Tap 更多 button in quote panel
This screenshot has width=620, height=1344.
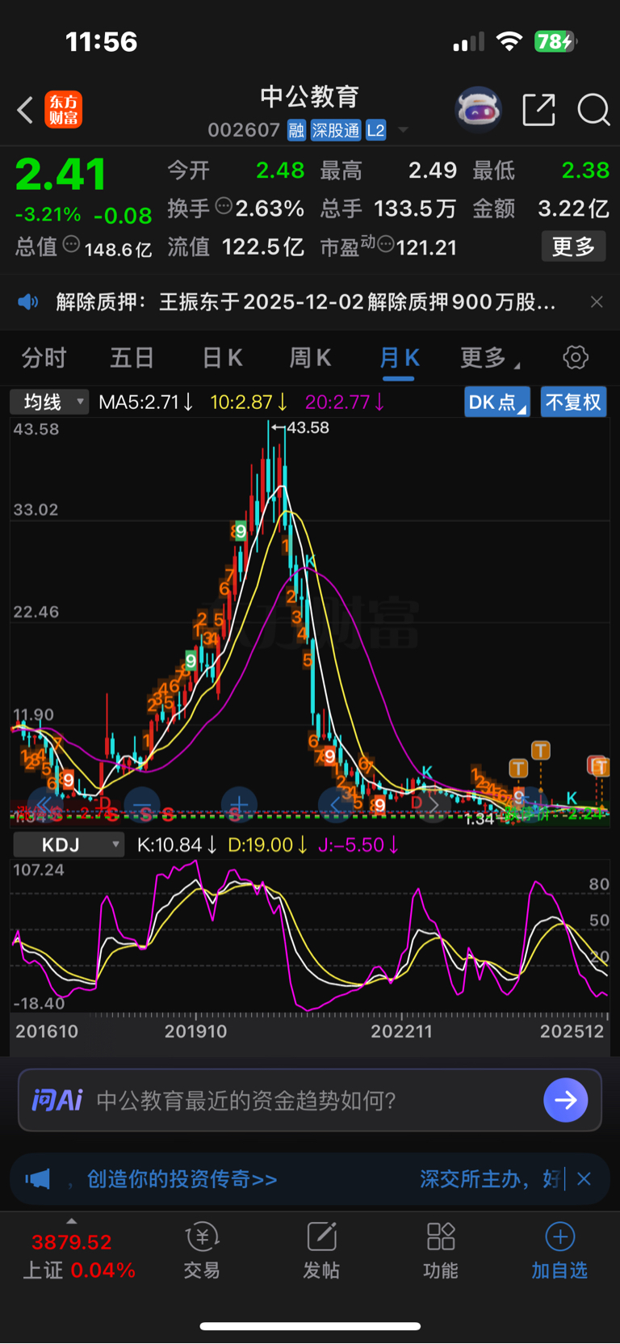[573, 246]
